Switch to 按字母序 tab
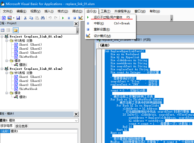The width and height of the screenshot is (194, 143). [7, 126]
